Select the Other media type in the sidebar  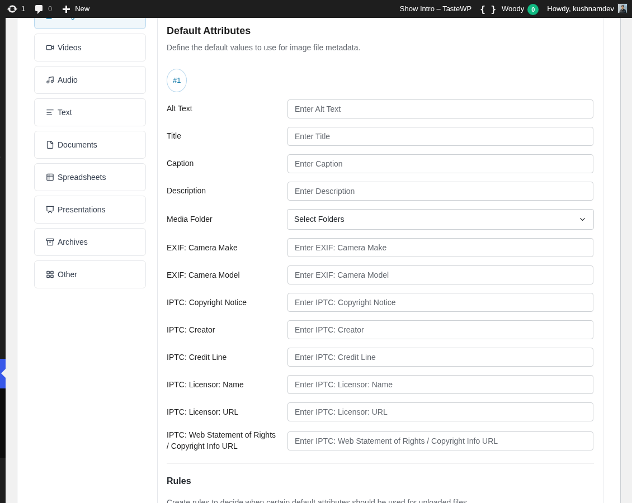pyautogui.click(x=90, y=274)
